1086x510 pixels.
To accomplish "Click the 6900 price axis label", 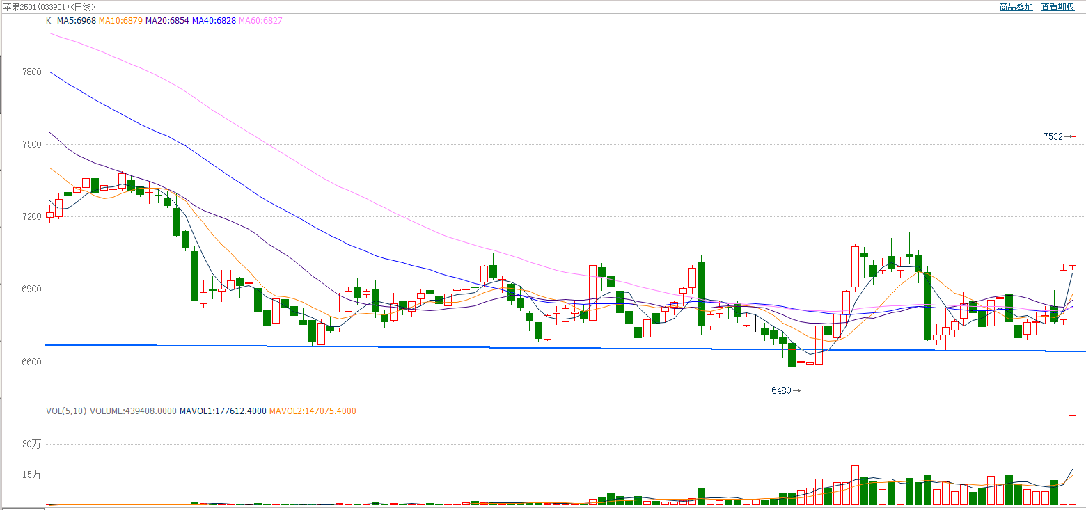I will 31,289.
